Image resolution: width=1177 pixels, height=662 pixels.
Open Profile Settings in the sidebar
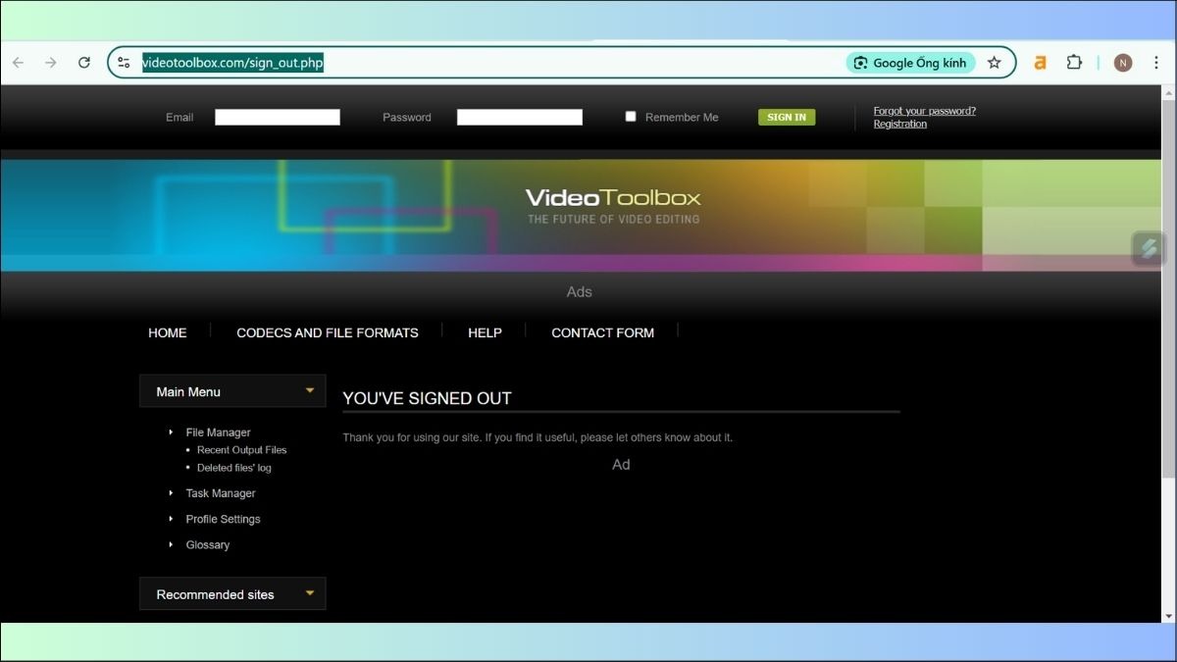224,519
